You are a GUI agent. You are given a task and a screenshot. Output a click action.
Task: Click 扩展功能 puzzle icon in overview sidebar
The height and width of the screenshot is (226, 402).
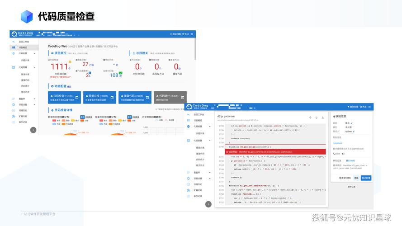pos(14,116)
